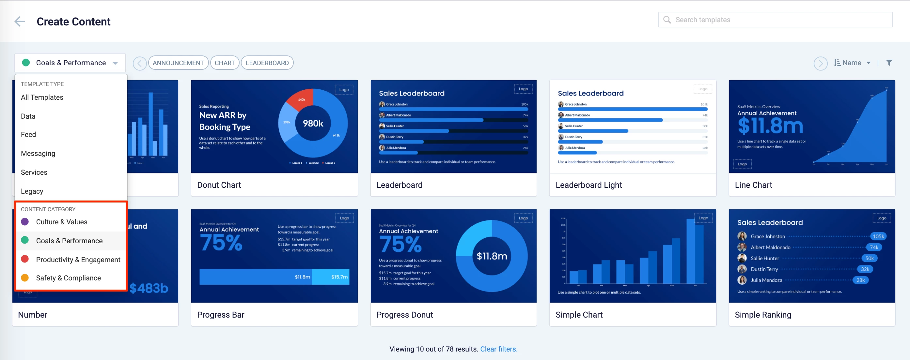
Task: Choose the Messaging template type
Action: coord(38,154)
